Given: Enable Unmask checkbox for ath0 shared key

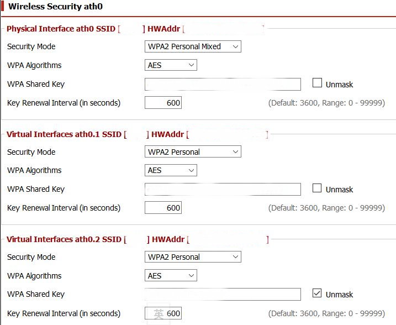Looking at the screenshot, I should (317, 83).
